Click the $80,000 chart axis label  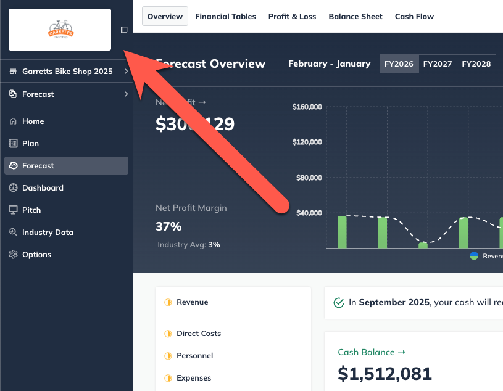pyautogui.click(x=309, y=178)
